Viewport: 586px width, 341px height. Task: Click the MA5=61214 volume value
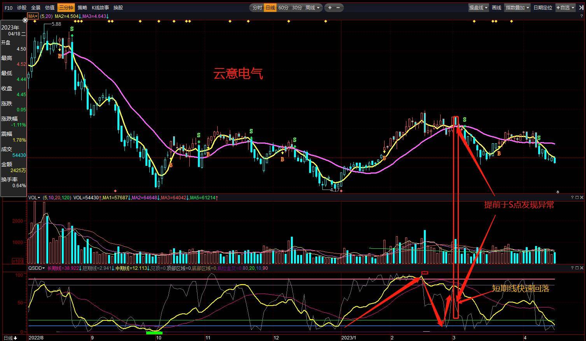click(203, 198)
